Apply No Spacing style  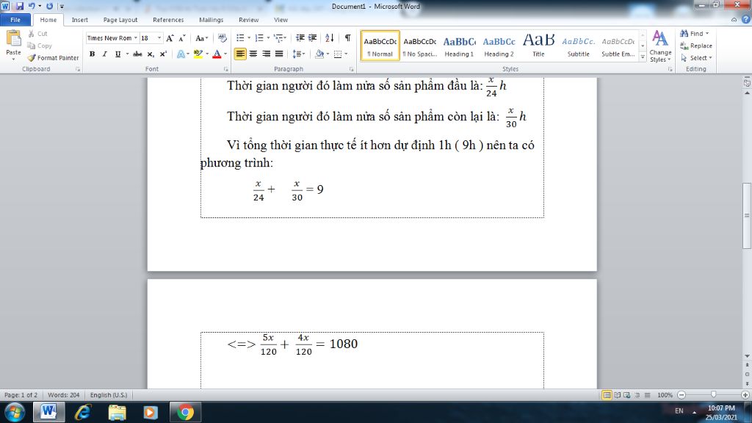(419, 46)
